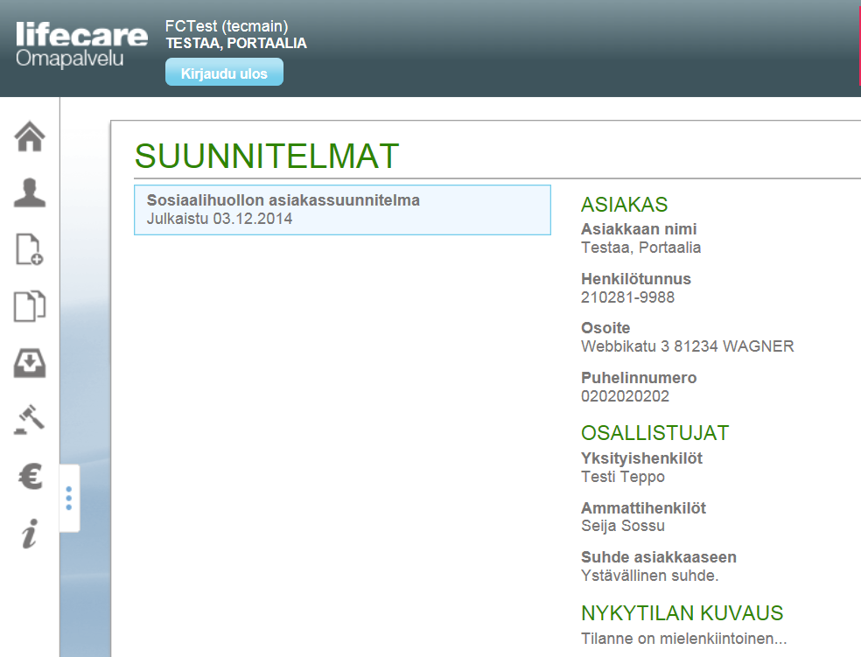Open the inbox download tray icon
This screenshot has width=861, height=657.
tap(30, 363)
